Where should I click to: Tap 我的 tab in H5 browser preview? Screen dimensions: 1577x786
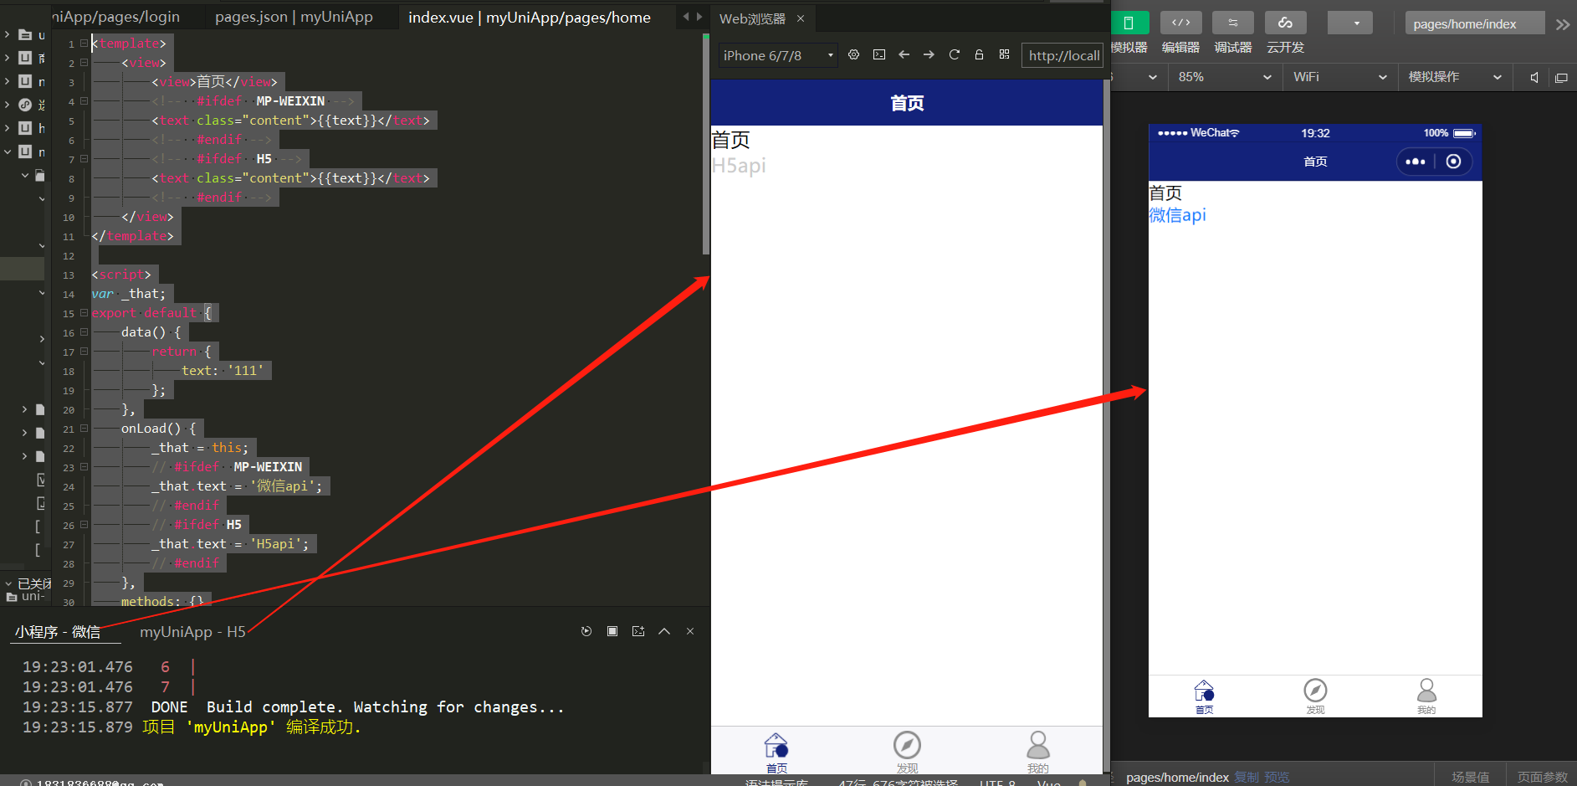[x=1037, y=753]
